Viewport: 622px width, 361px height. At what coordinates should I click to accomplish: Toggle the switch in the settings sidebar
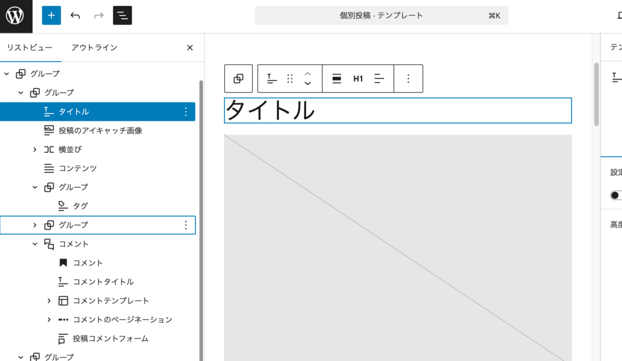(616, 195)
